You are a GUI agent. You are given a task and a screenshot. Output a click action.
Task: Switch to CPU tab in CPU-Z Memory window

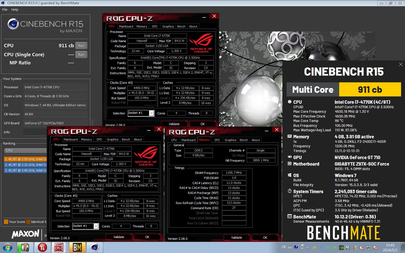click(x=174, y=140)
